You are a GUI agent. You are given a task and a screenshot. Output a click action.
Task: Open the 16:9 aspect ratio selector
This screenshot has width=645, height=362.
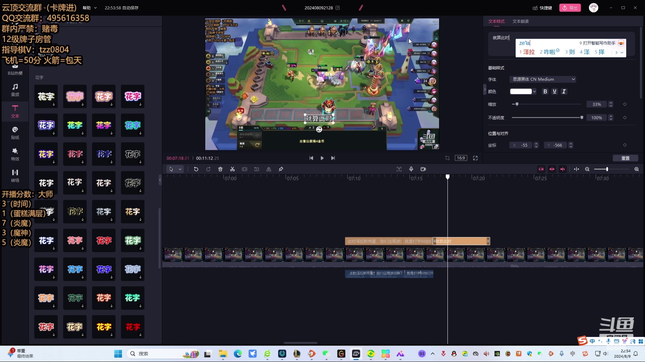461,158
